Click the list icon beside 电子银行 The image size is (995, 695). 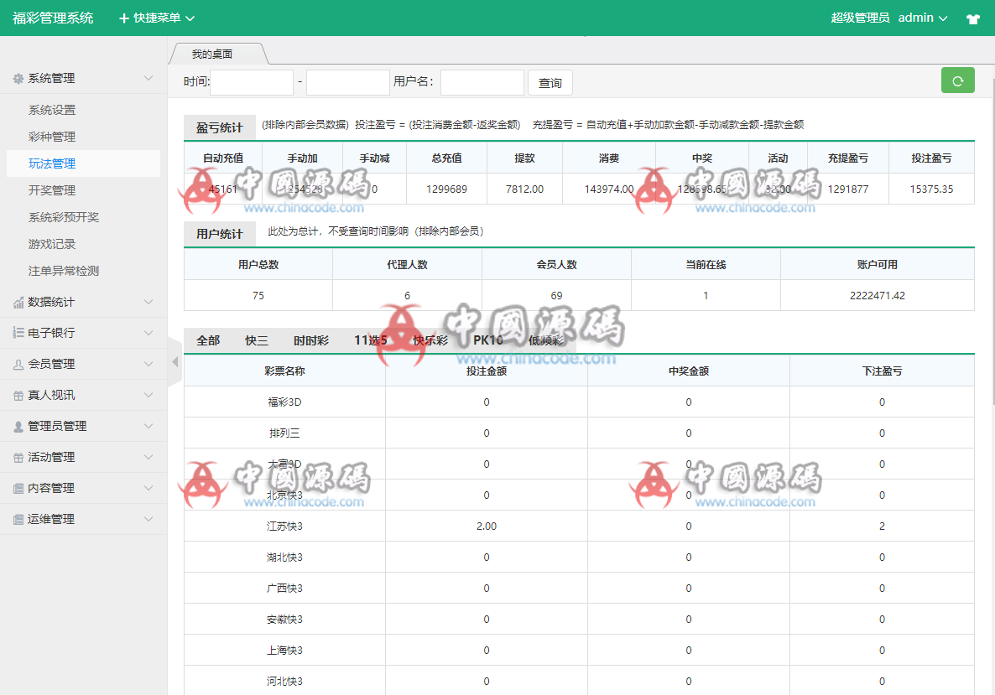pyautogui.click(x=18, y=333)
